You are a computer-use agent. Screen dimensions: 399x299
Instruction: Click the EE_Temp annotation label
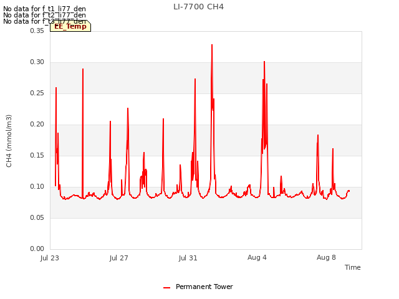(70, 26)
